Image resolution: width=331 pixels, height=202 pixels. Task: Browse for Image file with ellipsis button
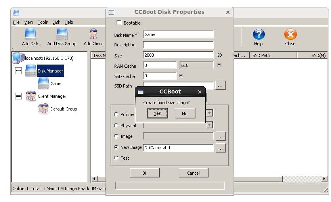pos(220,136)
